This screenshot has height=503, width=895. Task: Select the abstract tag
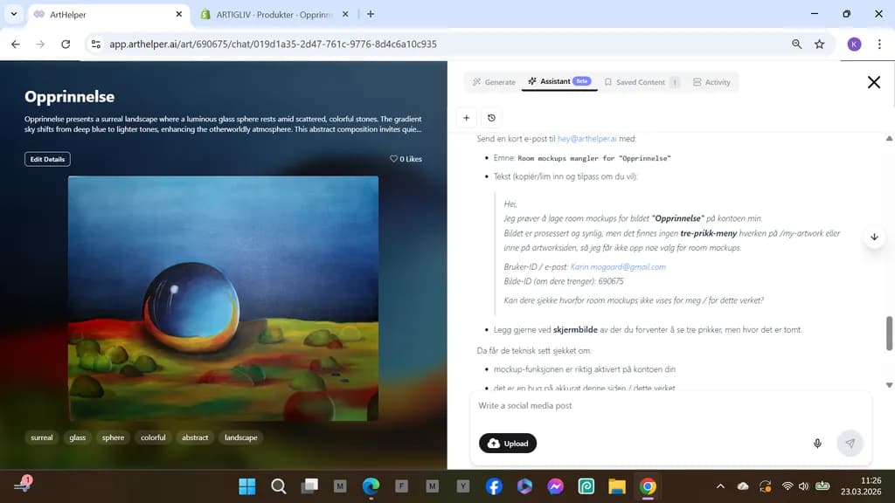pos(195,438)
